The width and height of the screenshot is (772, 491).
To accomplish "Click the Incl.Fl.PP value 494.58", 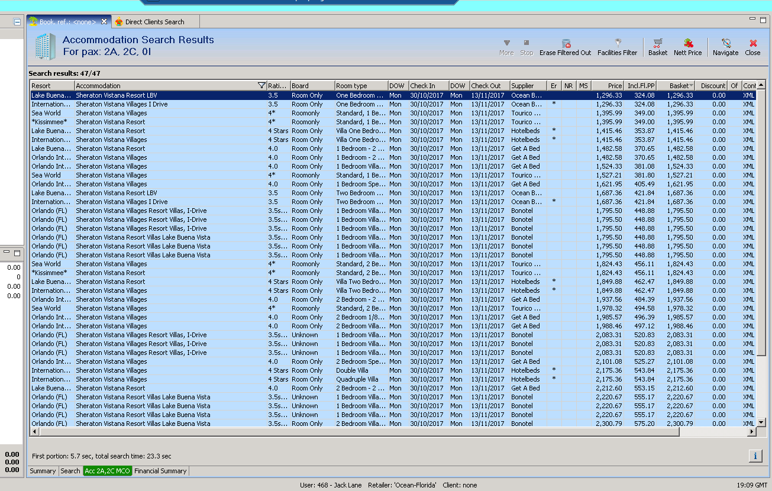I will [644, 308].
